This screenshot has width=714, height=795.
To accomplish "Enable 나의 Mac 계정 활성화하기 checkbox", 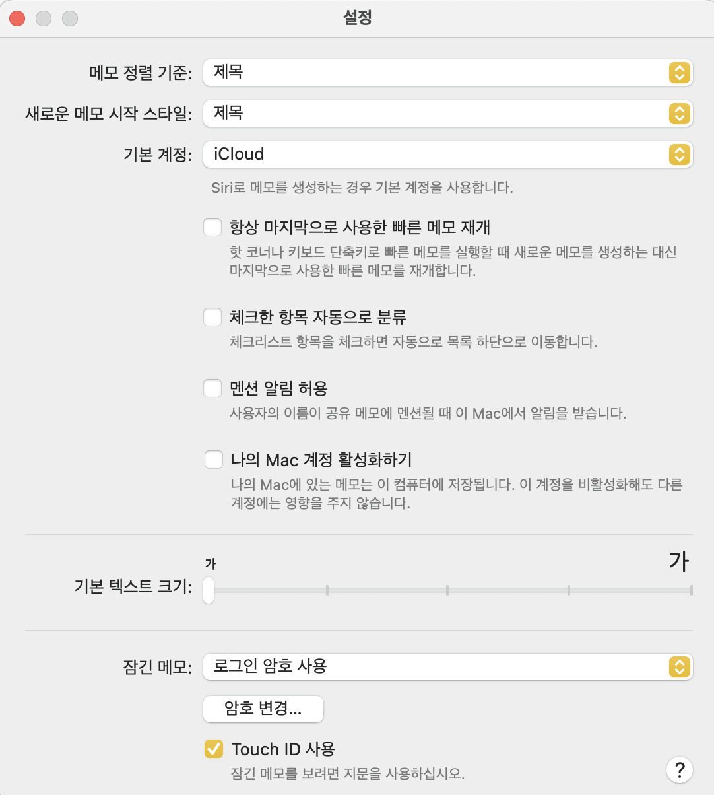I will (214, 460).
